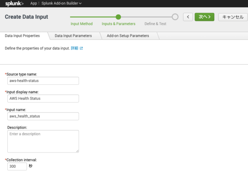
Task: Switch to the Data Input Parameters tab
Action: [x=73, y=36]
